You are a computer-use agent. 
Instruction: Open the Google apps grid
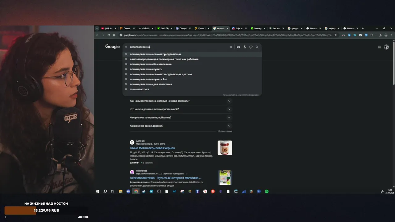379,47
